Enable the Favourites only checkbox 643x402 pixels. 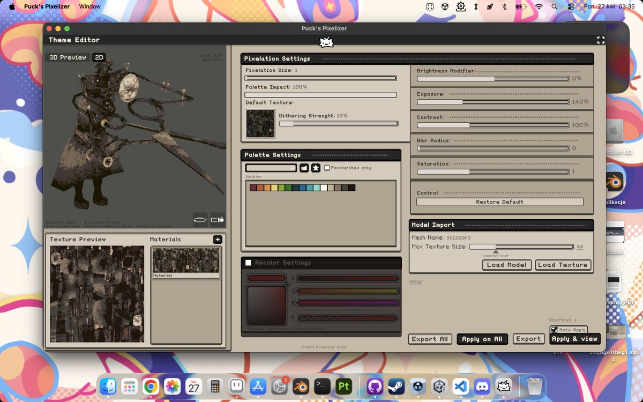coord(327,168)
